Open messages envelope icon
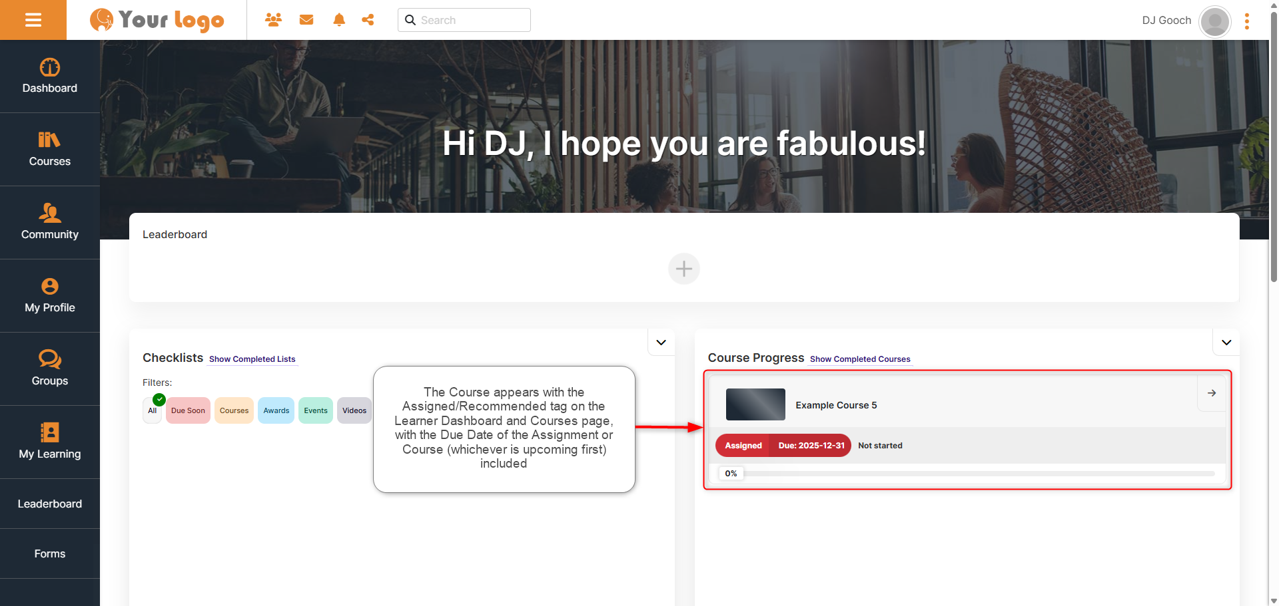The width and height of the screenshot is (1279, 606). (x=306, y=20)
